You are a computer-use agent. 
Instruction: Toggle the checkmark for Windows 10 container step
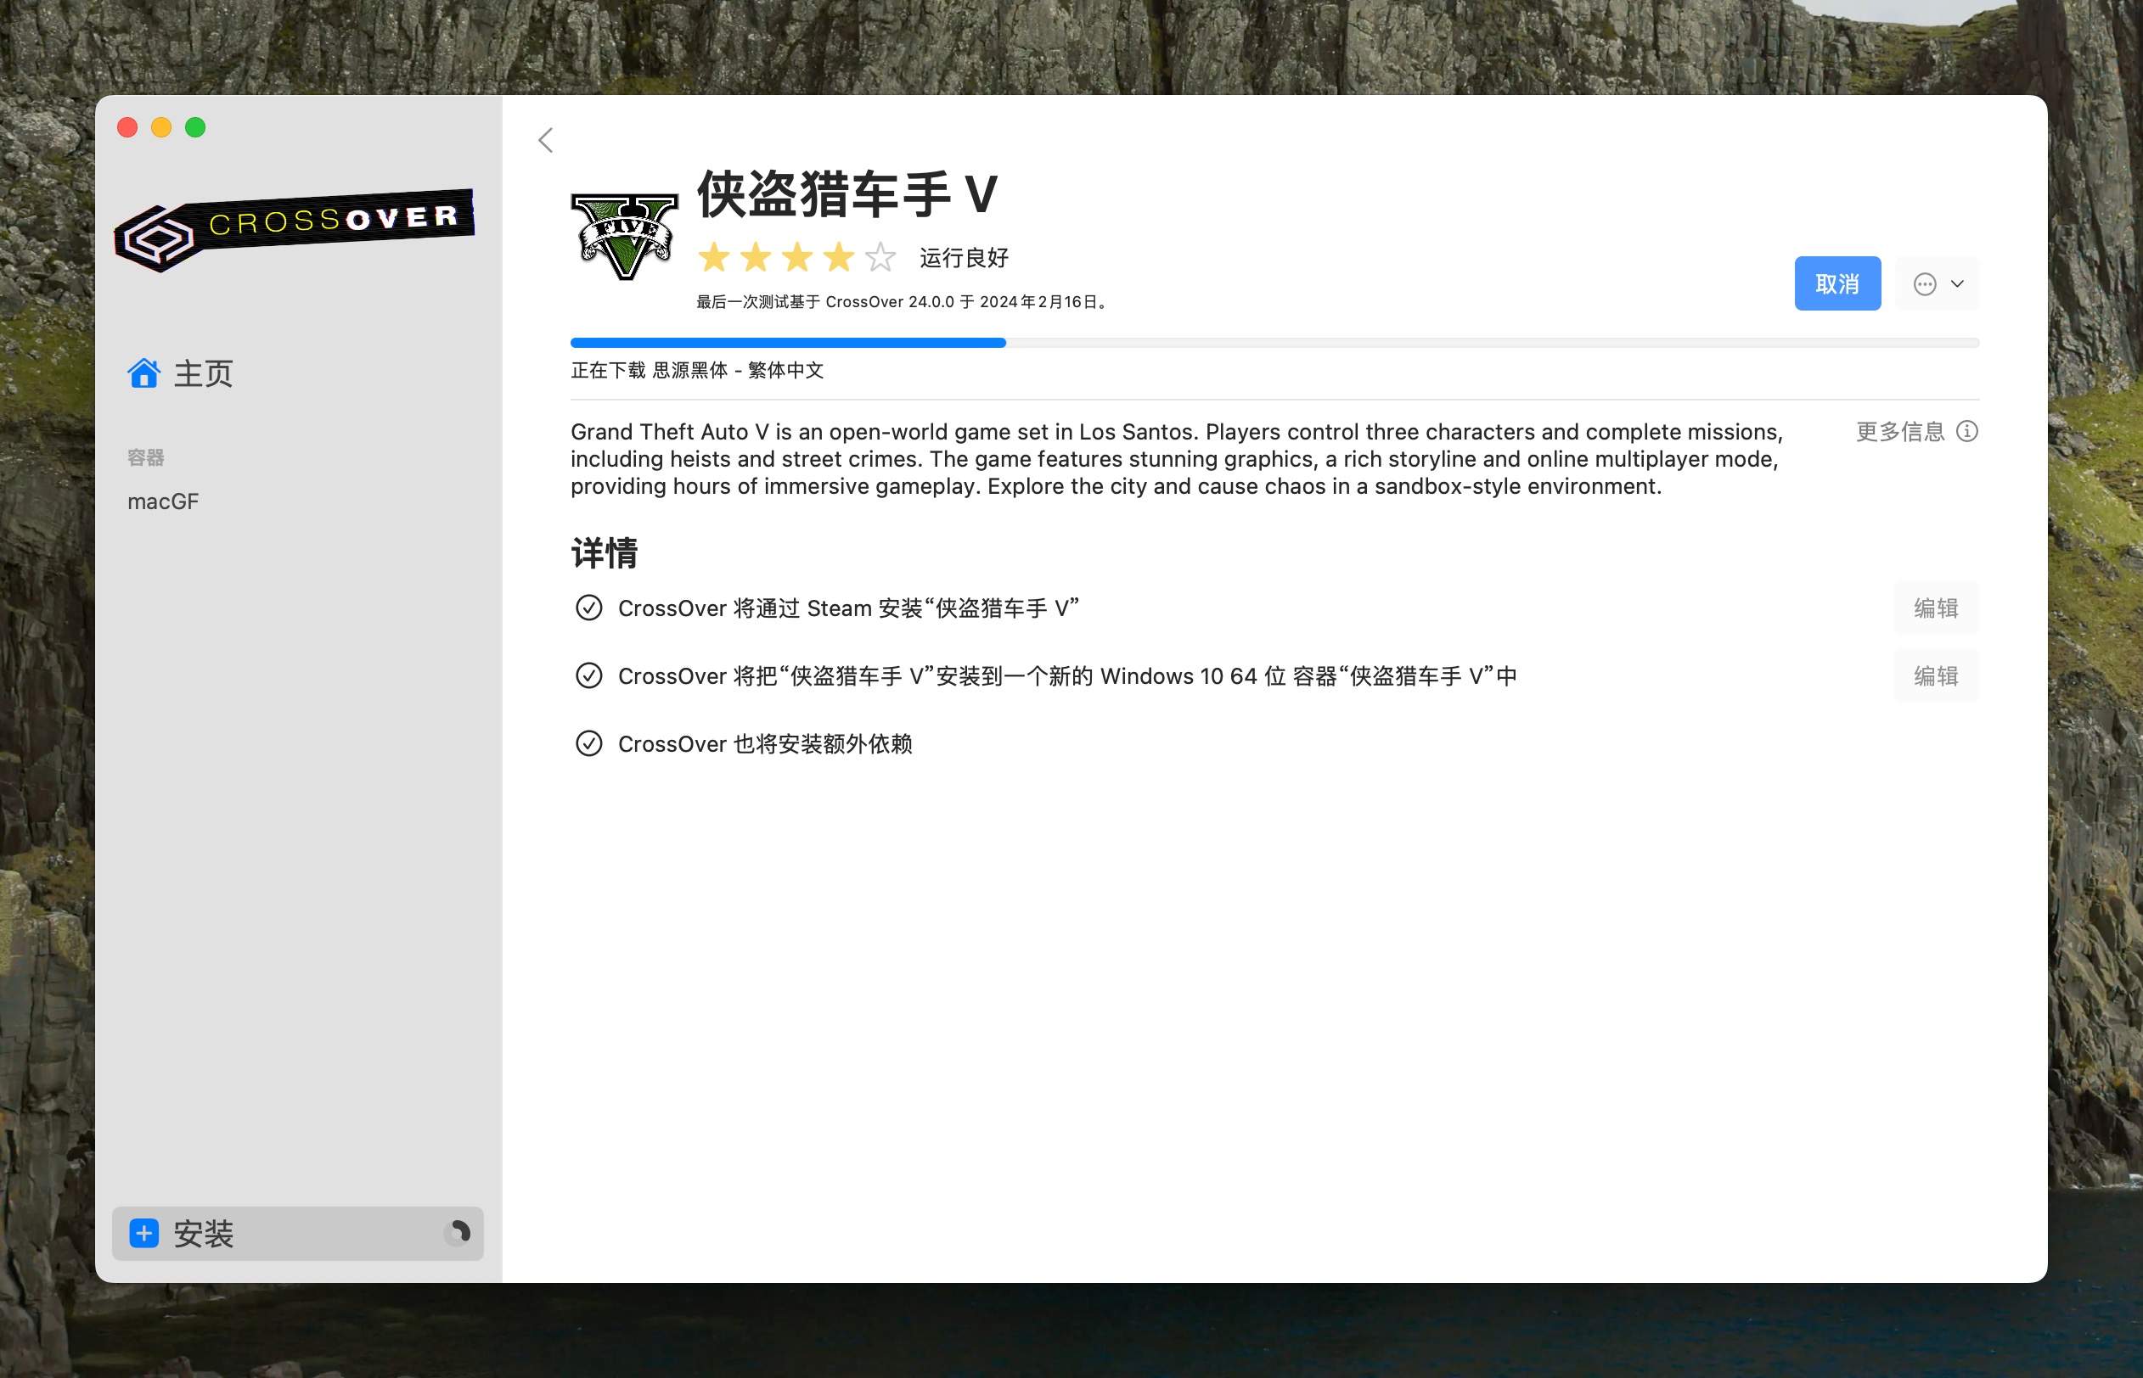pos(588,675)
